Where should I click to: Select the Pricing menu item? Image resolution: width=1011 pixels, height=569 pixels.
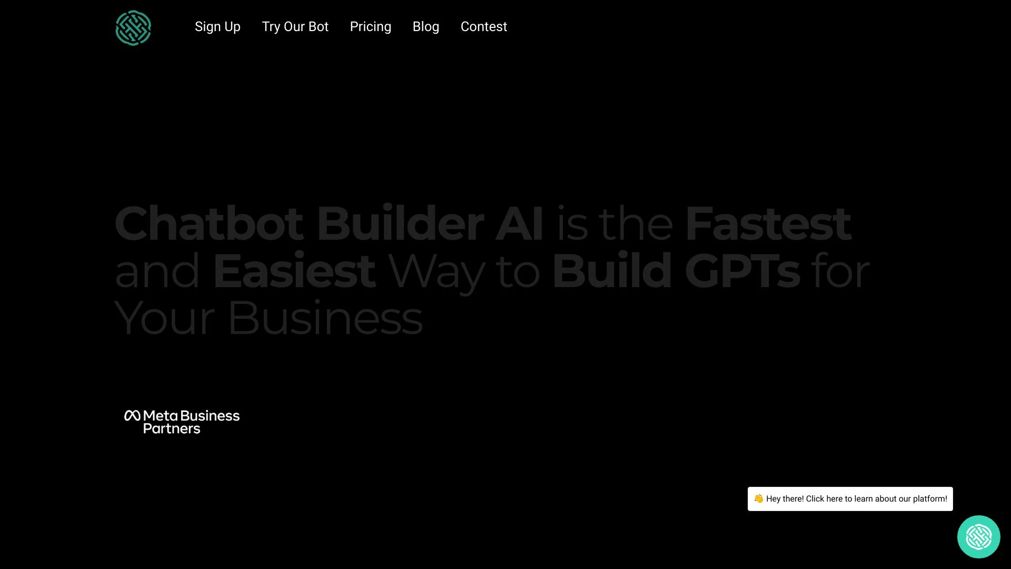pos(371,26)
